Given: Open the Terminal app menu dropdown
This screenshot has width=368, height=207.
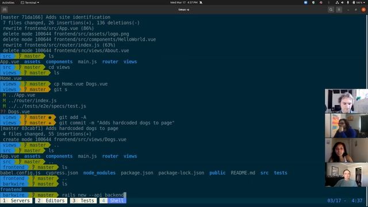Looking at the screenshot, I should (30, 2).
